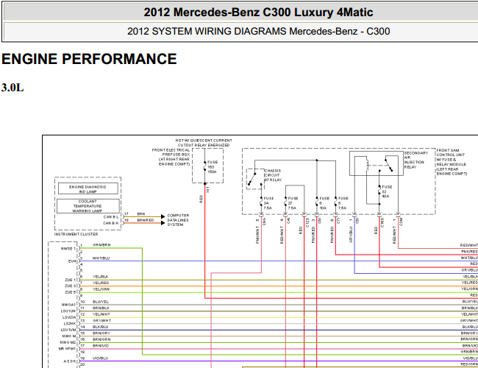
Task: Click the vertical 'RED' label on the prefuse box wire
Action: click(201, 199)
